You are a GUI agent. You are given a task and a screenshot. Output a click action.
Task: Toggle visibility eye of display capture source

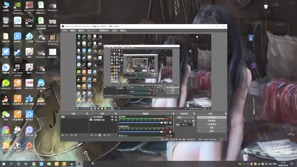(x=112, y=117)
